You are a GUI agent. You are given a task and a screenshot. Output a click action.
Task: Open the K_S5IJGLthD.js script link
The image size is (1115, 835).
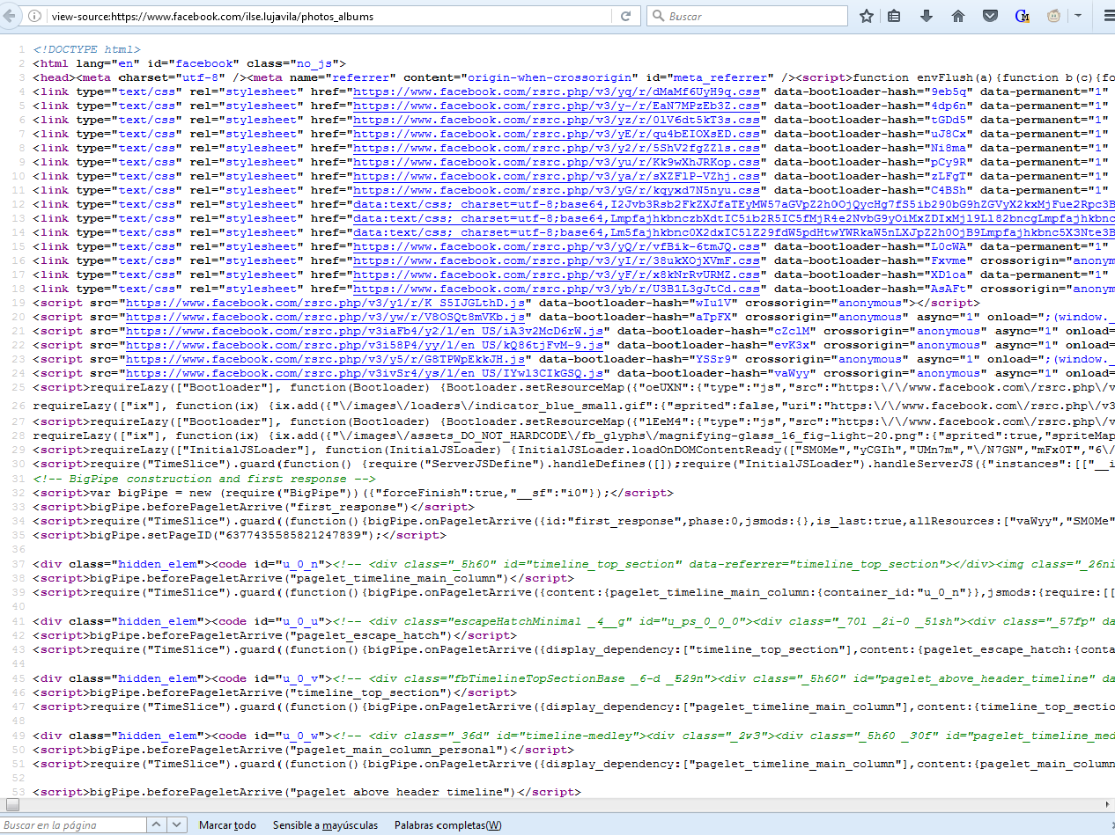tap(325, 303)
